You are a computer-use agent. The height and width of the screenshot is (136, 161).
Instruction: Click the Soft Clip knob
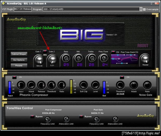[x=83, y=85]
